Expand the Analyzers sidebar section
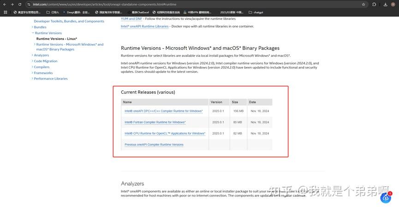 [x=32, y=55]
